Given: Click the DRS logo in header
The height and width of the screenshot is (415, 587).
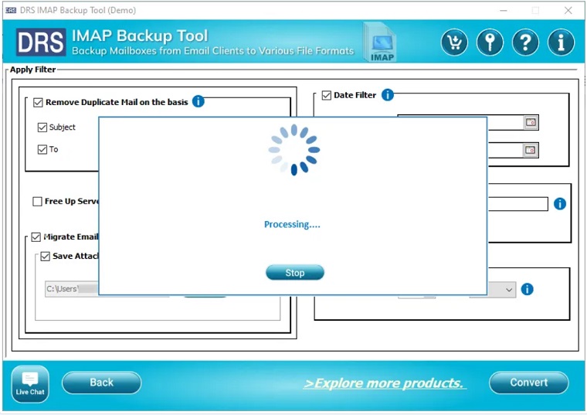Looking at the screenshot, I should [41, 42].
